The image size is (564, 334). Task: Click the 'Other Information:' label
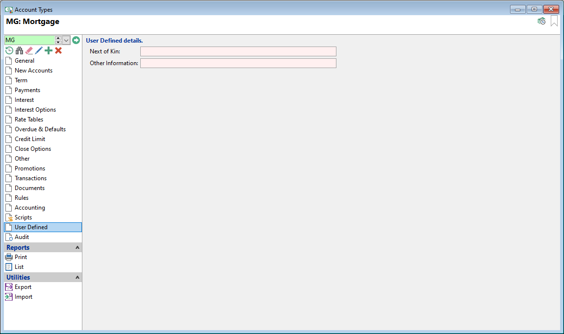tap(114, 63)
